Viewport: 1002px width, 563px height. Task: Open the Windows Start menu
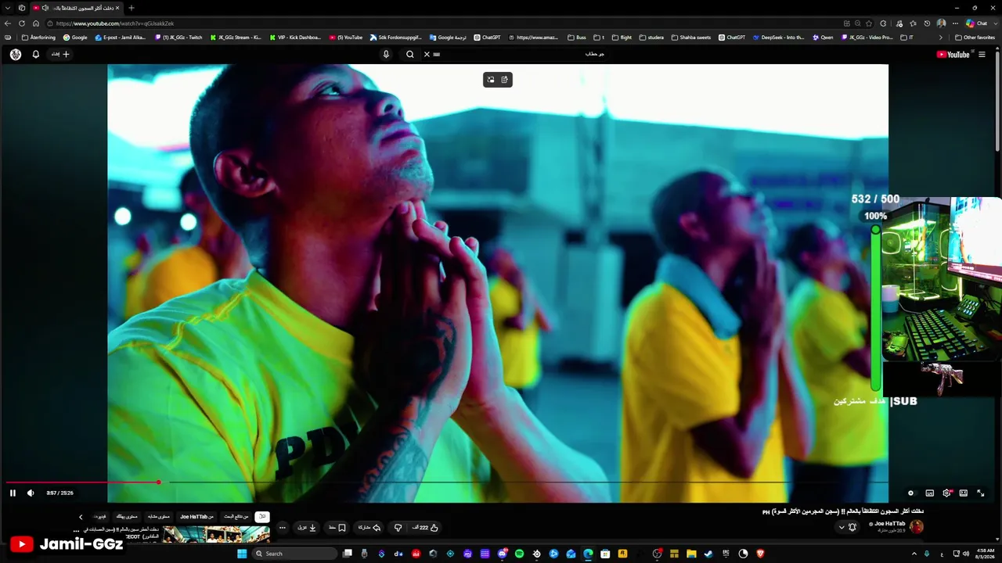(x=242, y=554)
